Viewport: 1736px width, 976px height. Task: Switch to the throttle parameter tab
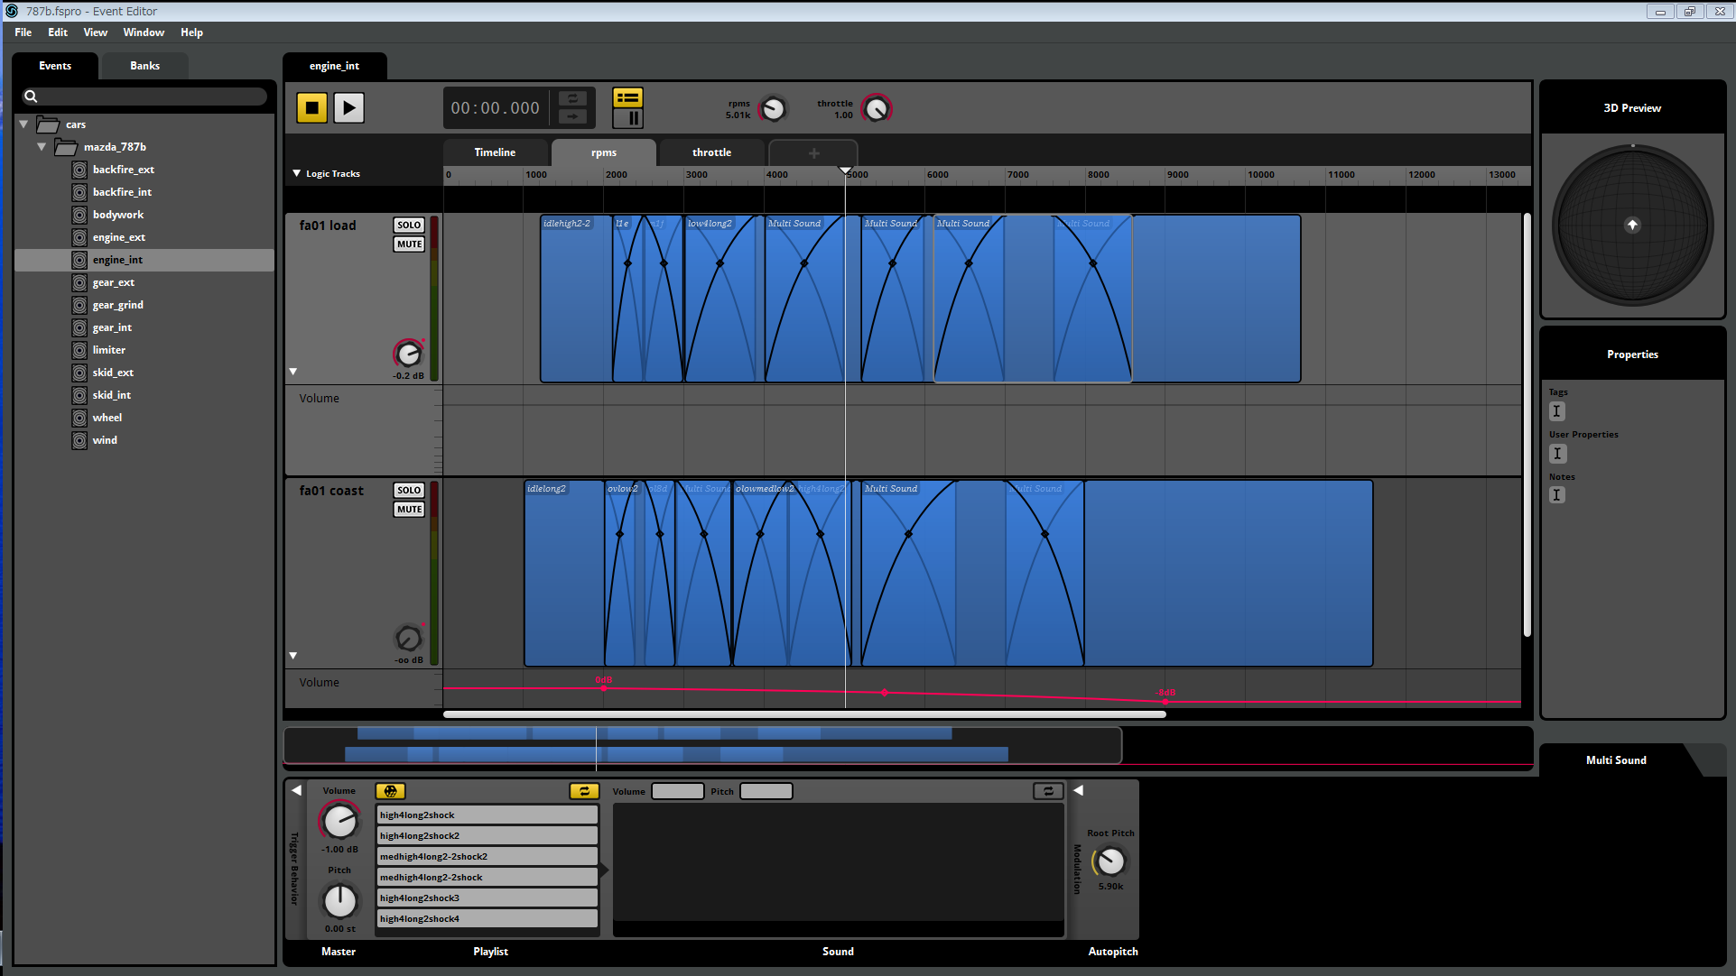click(x=711, y=152)
